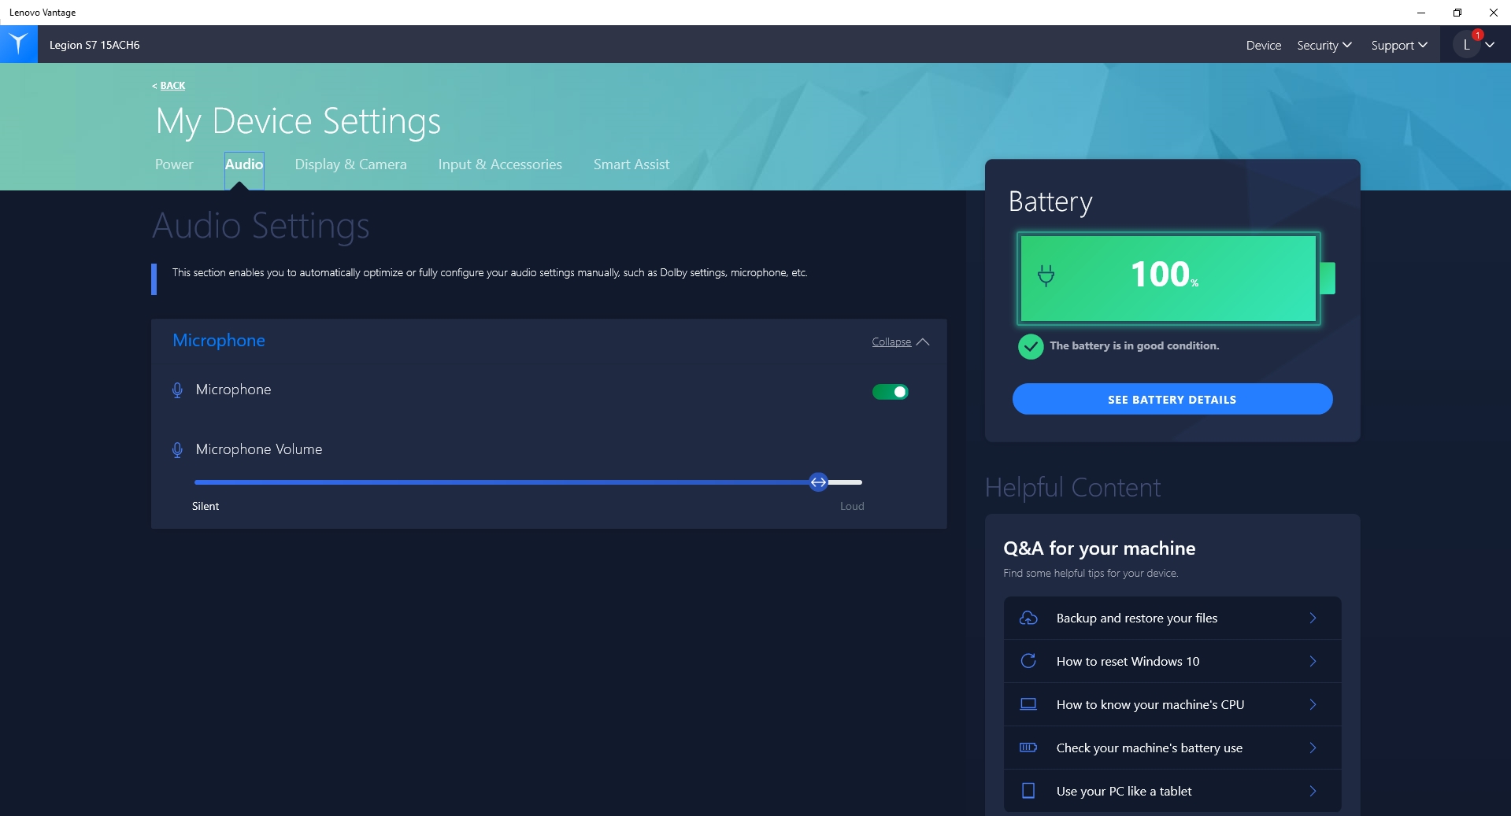Click the cloud backup and restore icon

tap(1028, 618)
